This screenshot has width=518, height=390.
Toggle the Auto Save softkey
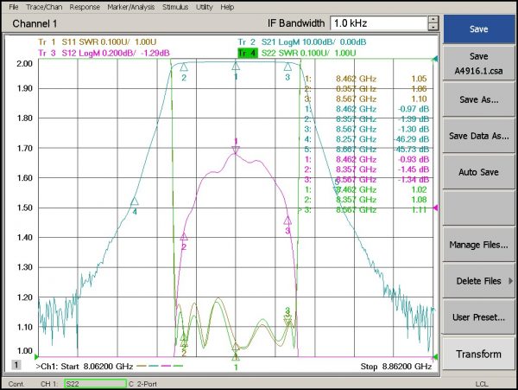point(478,172)
